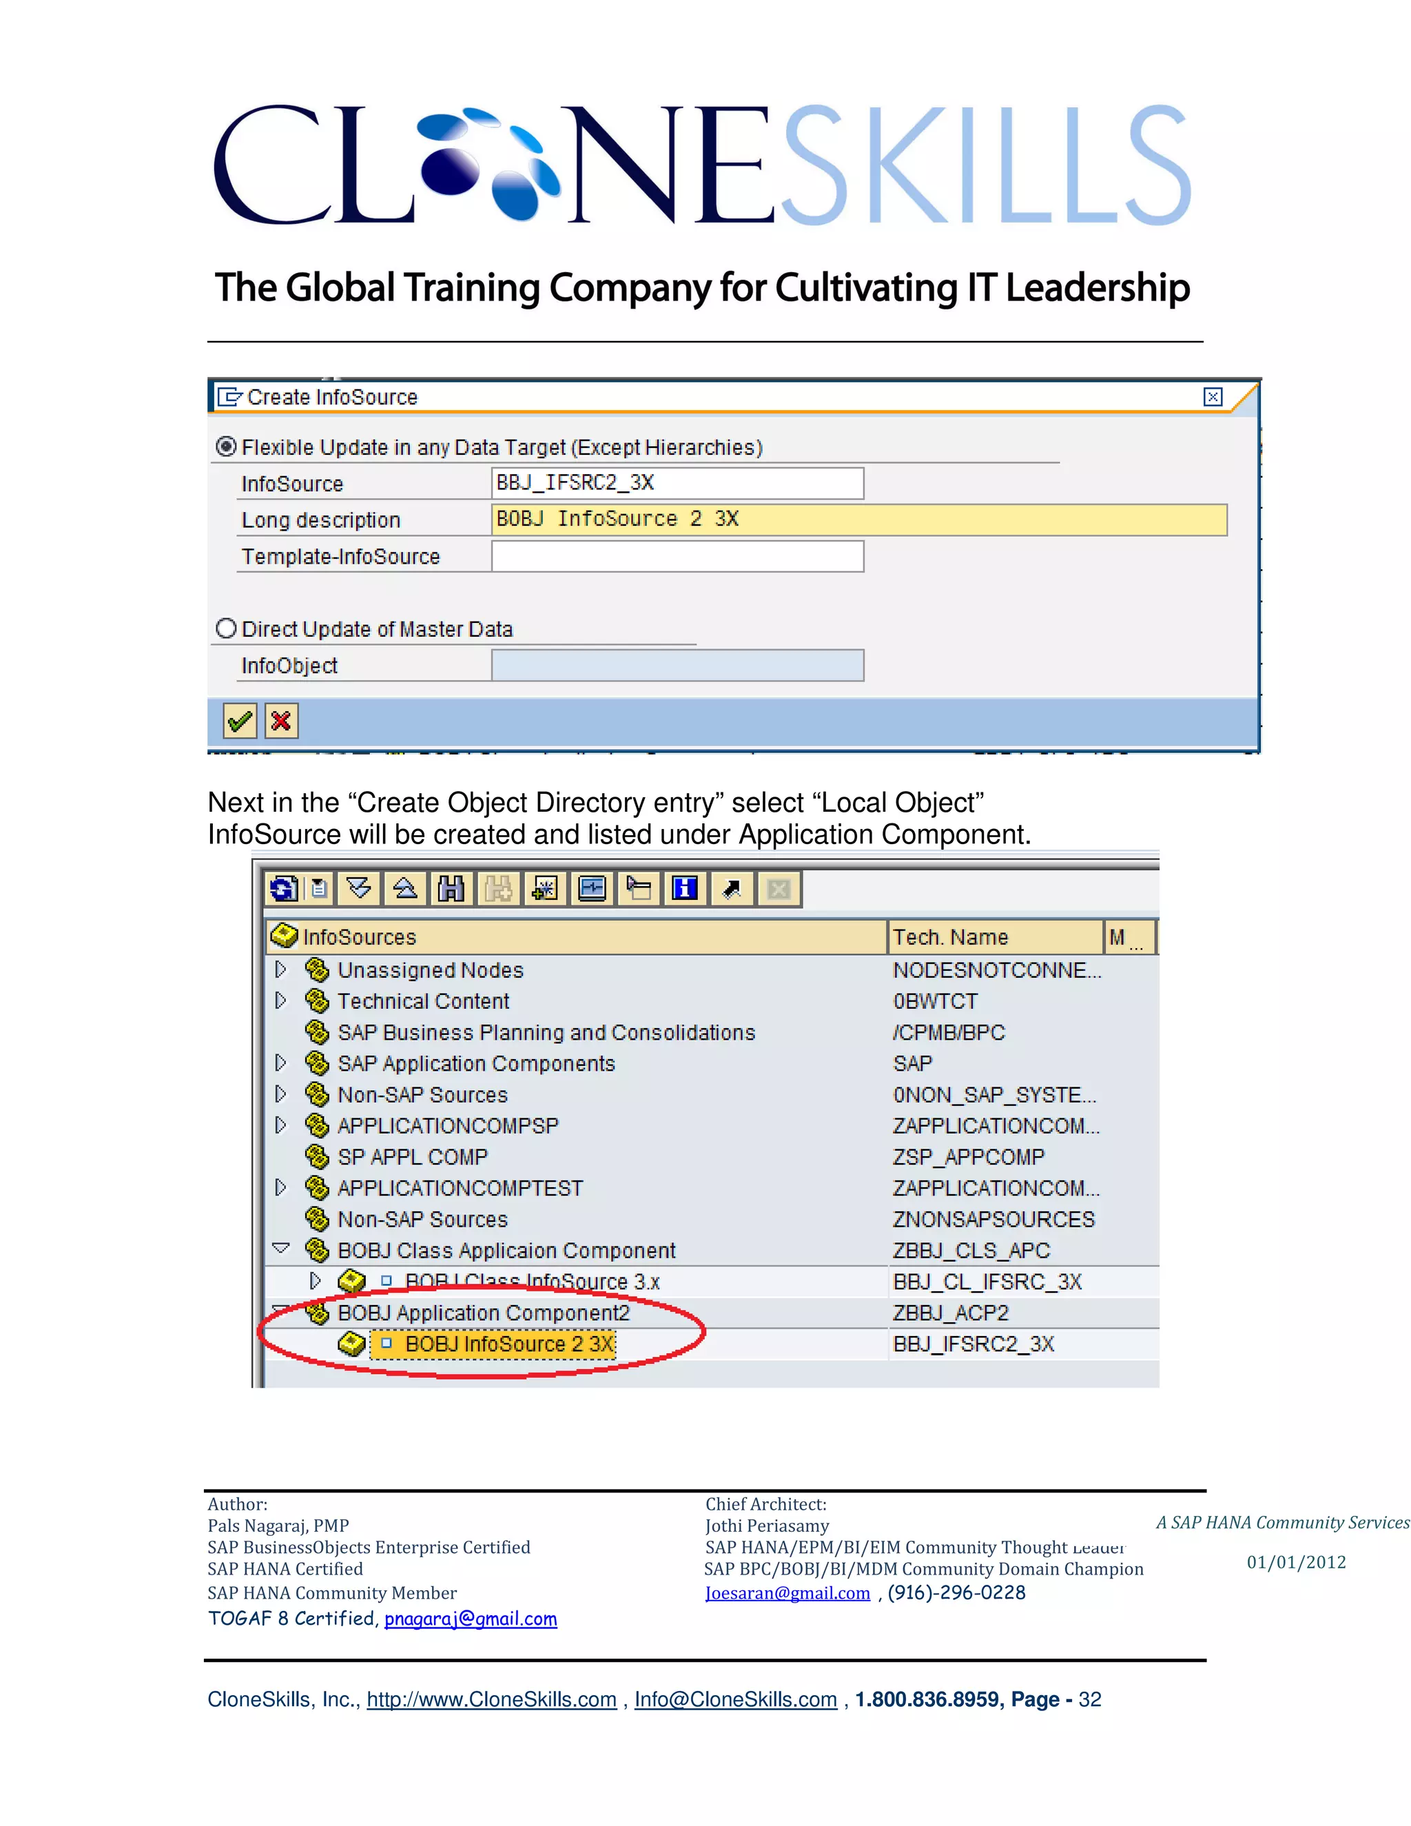This screenshot has width=1411, height=1826.
Task: Open the pnagaraj@gmail.com email link
Action: click(x=471, y=1619)
